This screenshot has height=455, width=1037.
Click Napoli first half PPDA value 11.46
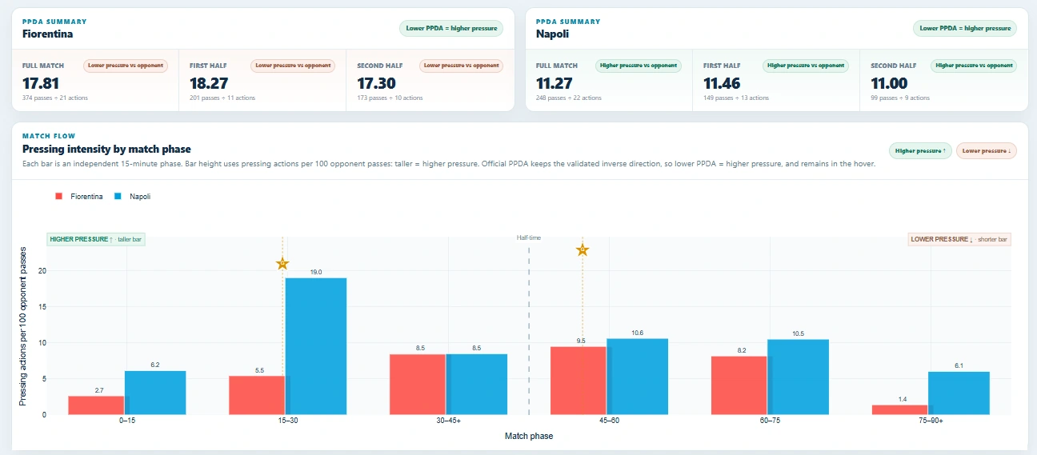tap(722, 83)
